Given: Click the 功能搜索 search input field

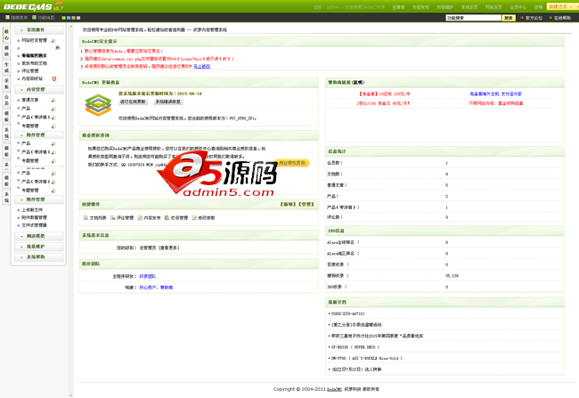Looking at the screenshot, I should pos(473,18).
